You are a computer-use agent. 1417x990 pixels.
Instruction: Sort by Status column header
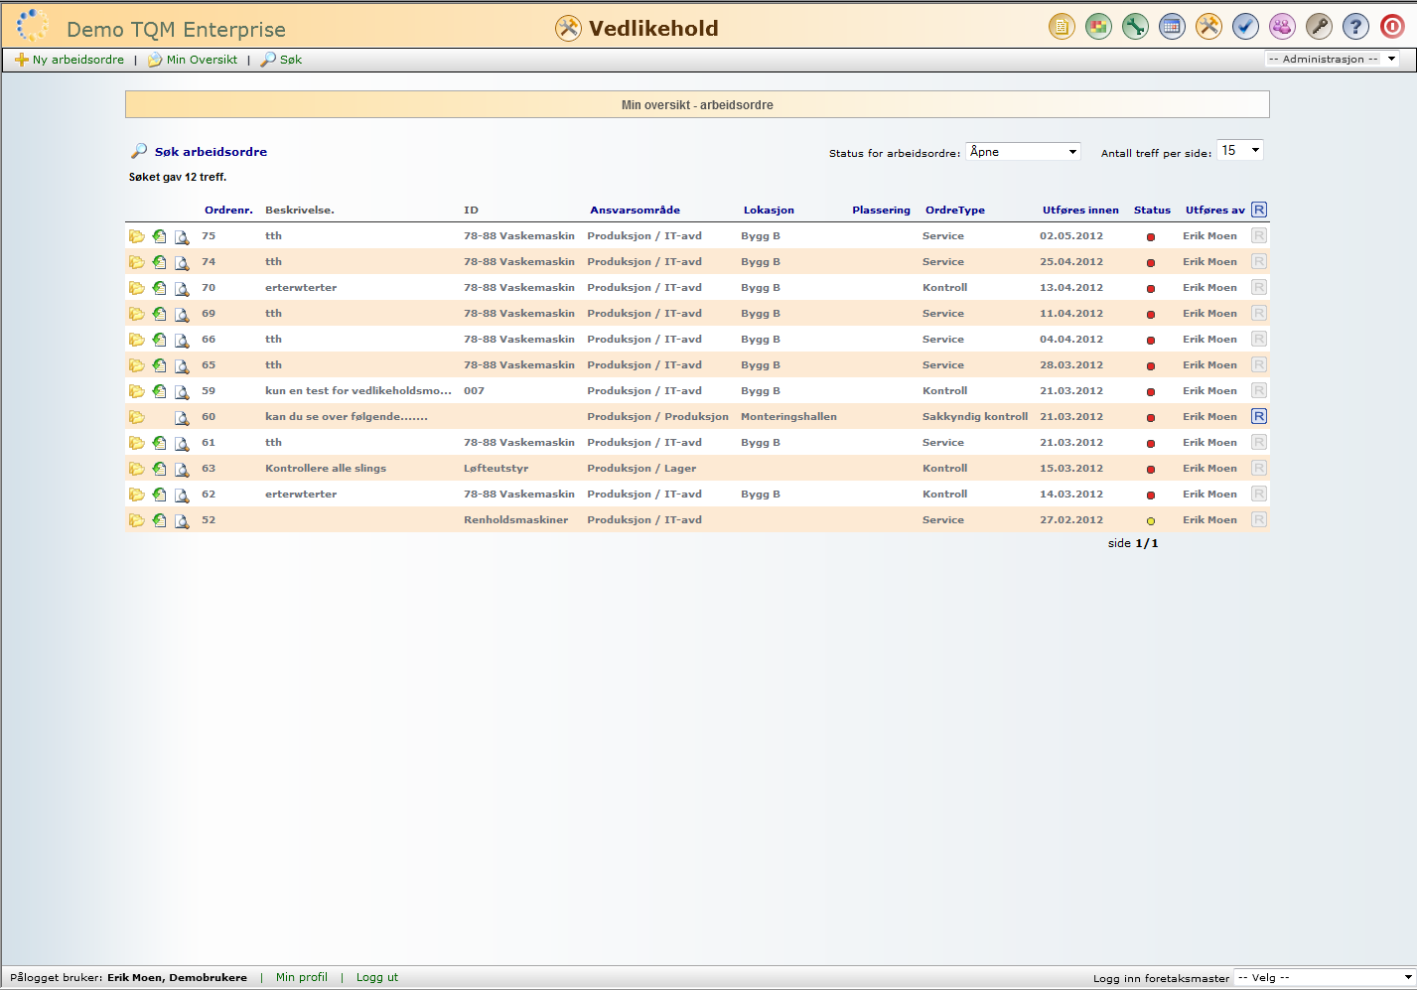[x=1152, y=211]
